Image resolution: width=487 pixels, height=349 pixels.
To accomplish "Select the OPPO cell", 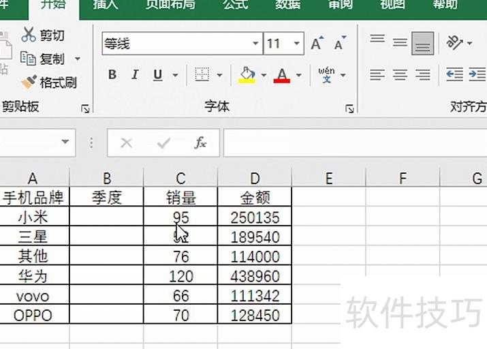I will [35, 314].
